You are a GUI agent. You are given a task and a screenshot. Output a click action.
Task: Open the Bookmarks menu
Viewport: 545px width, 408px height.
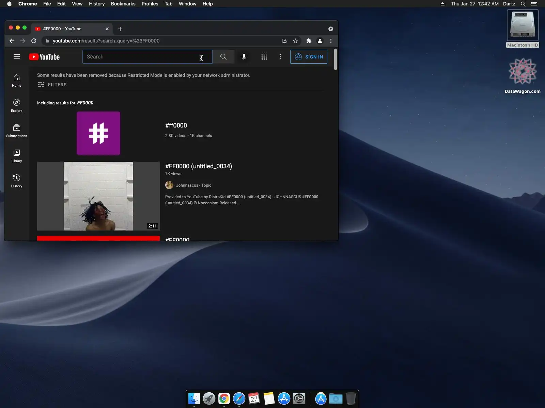pyautogui.click(x=123, y=4)
